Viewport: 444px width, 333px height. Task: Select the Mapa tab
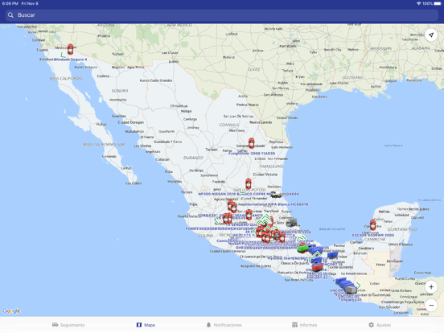coord(146,325)
